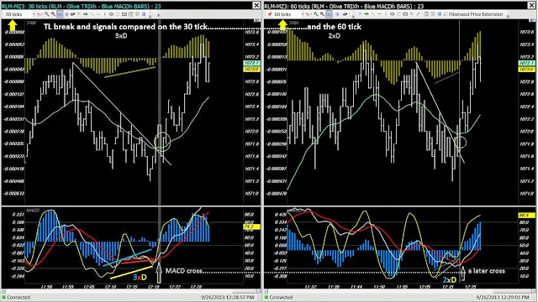Select horizontal line tool in 30 tick toolbar

click(x=98, y=14)
